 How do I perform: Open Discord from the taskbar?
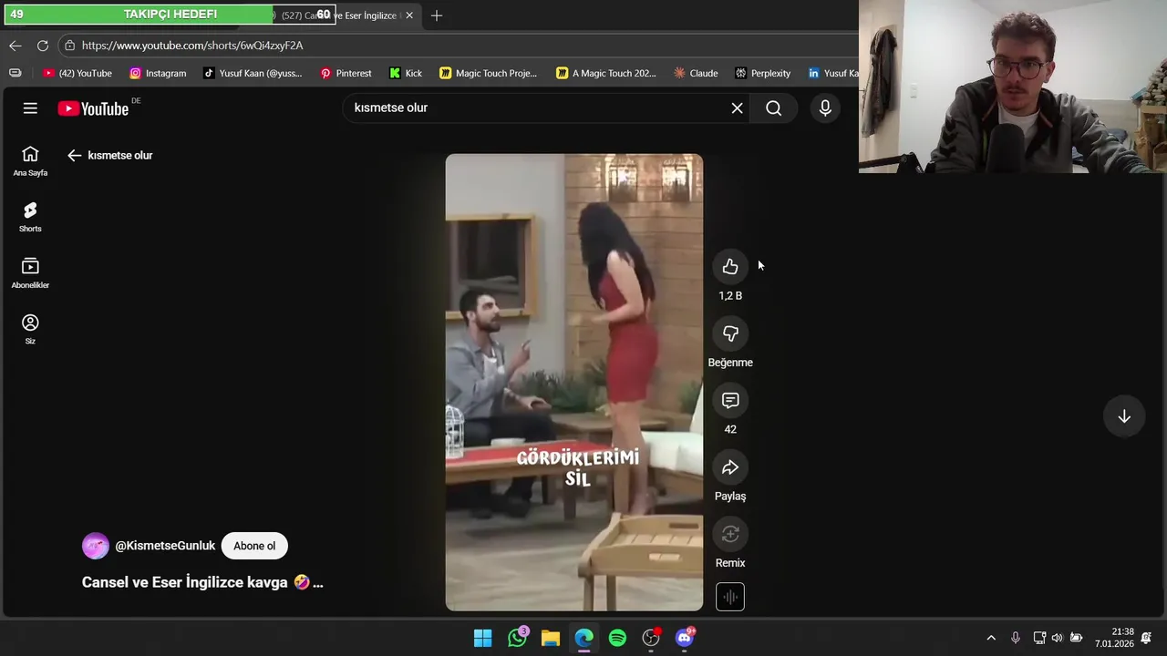pyautogui.click(x=685, y=638)
